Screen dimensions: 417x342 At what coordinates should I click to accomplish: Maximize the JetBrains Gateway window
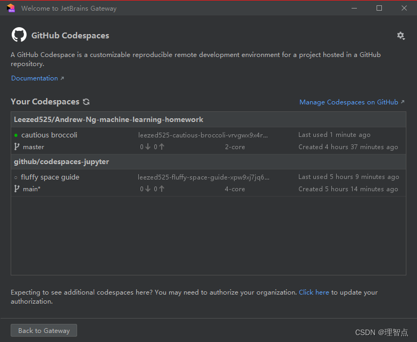pyautogui.click(x=379, y=8)
